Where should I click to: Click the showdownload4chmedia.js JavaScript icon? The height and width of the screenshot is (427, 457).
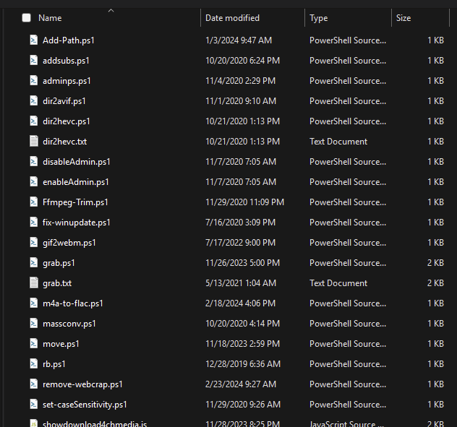(34, 423)
